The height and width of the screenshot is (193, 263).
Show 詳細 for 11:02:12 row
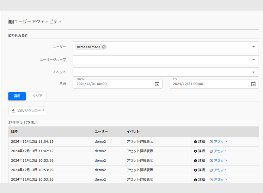click(x=201, y=151)
